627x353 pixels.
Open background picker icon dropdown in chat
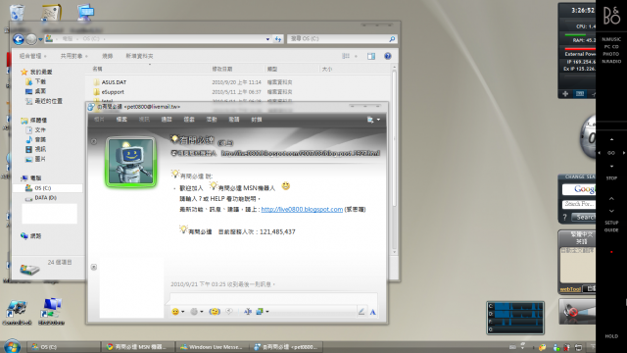tap(262, 312)
